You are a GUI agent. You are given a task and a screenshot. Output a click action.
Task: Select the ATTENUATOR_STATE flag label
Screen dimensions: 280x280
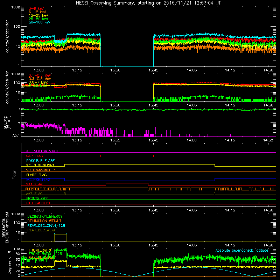point(42,151)
